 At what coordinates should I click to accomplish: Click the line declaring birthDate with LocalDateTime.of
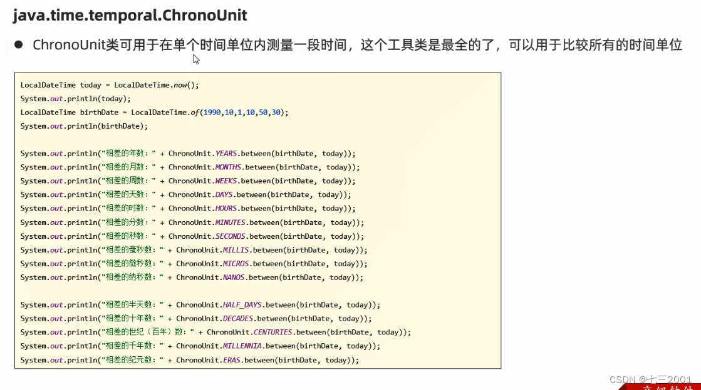pos(154,112)
